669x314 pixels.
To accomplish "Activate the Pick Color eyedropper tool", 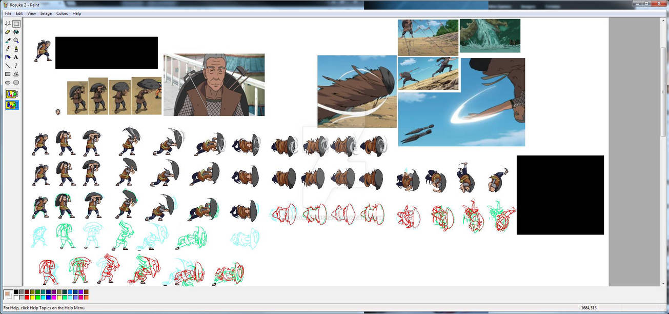I will coord(8,40).
